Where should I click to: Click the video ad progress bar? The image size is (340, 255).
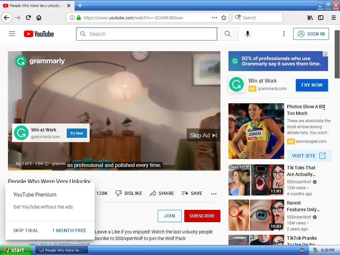[x=114, y=170]
